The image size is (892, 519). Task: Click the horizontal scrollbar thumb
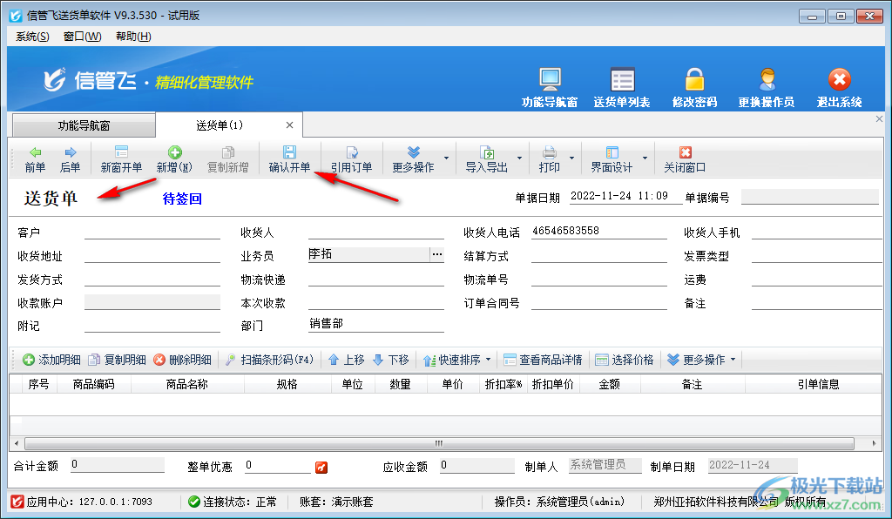(439, 443)
